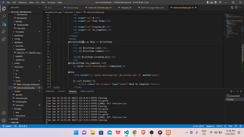Open File Explorer from the taskbar

(x=93, y=132)
